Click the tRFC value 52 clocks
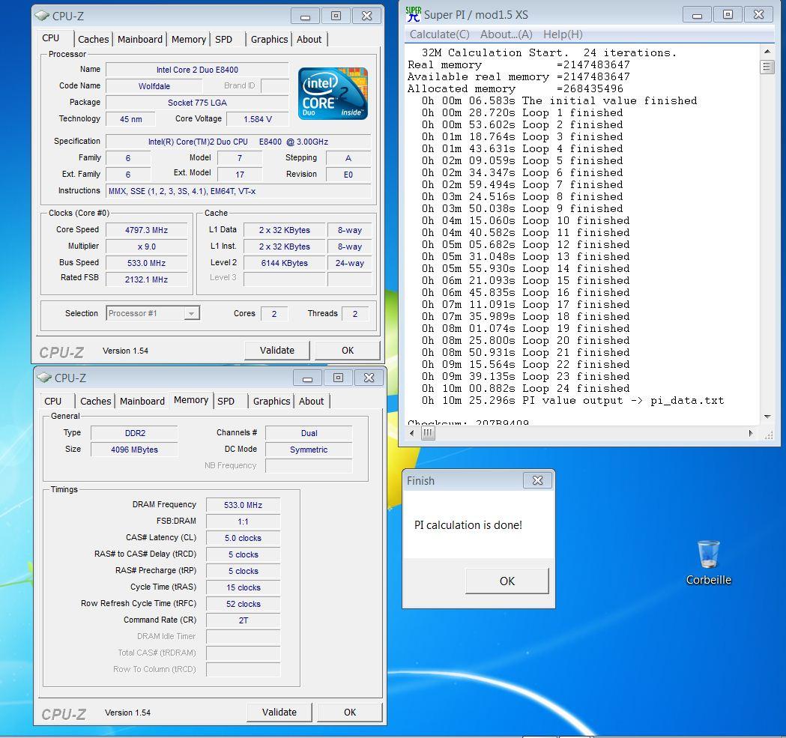Screen dimensions: 786x738 pos(243,604)
